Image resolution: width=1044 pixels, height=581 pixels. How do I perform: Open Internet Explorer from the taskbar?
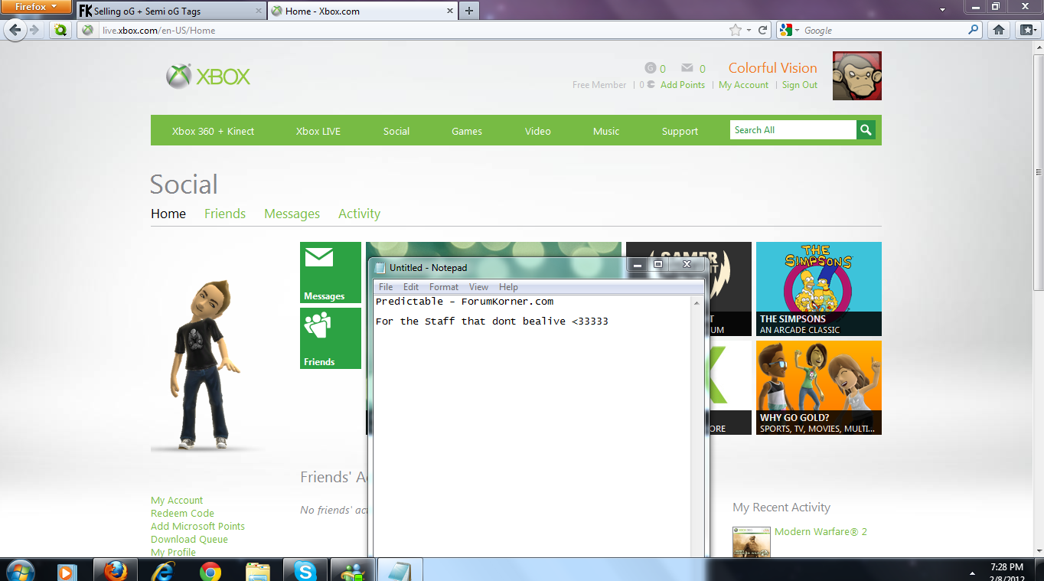click(x=162, y=570)
